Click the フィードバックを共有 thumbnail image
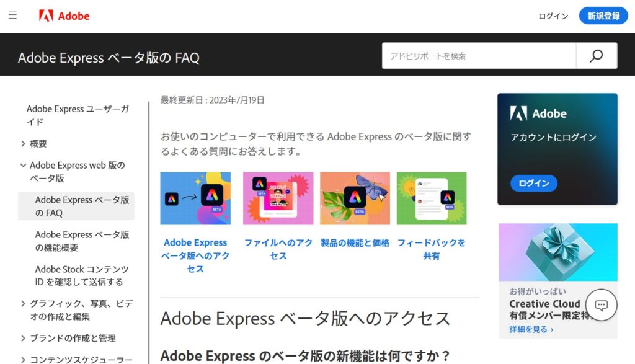Image resolution: width=635 pixels, height=364 pixels. [x=432, y=198]
